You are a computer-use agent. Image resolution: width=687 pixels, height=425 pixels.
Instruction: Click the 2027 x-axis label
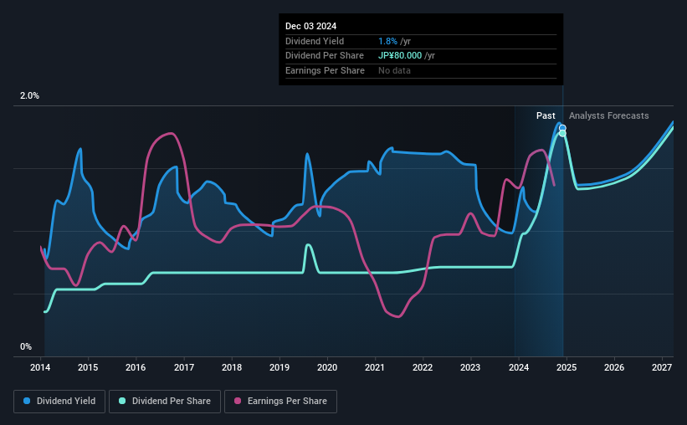(x=662, y=367)
